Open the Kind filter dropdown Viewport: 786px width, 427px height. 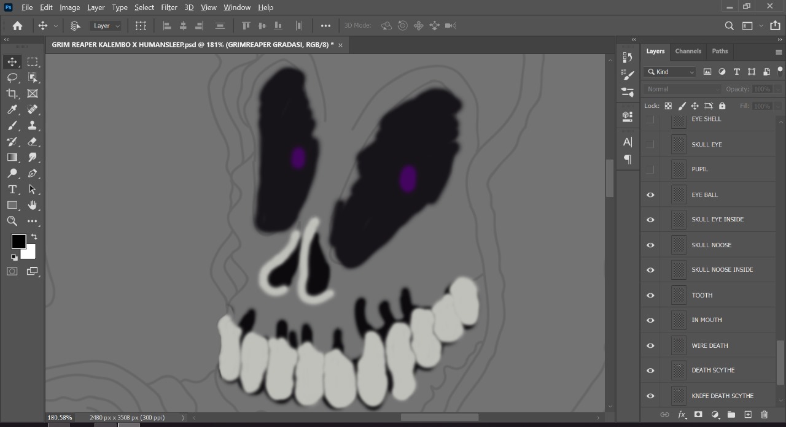(x=670, y=72)
